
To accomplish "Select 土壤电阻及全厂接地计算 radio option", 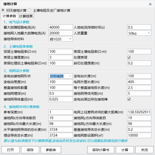I will (x=29, y=10).
